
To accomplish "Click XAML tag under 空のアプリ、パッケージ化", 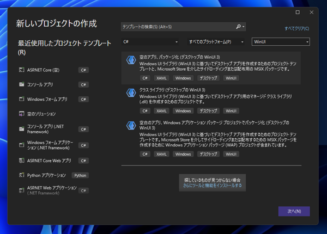I will tap(161, 78).
